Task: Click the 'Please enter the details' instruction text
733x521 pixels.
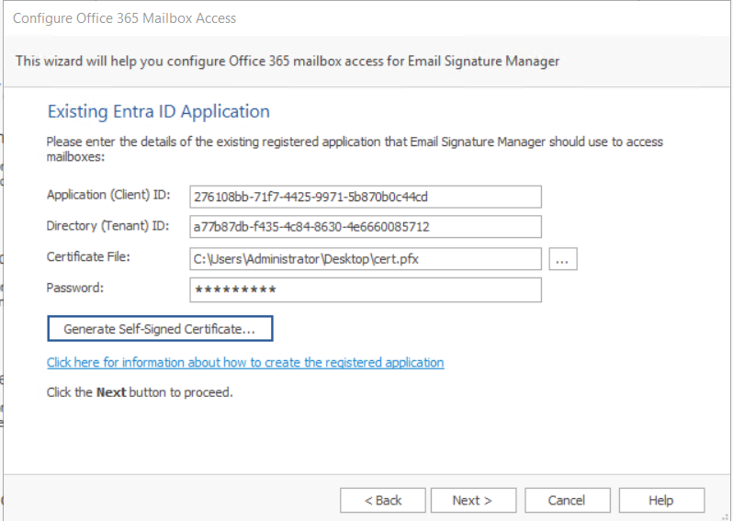Action: [355, 149]
